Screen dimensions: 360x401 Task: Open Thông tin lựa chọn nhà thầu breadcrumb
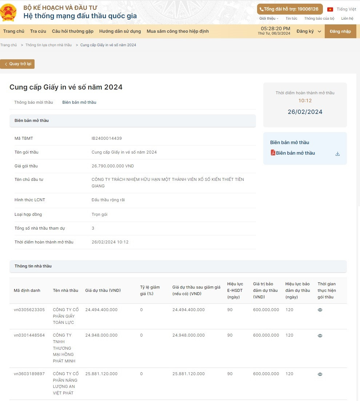[49, 45]
